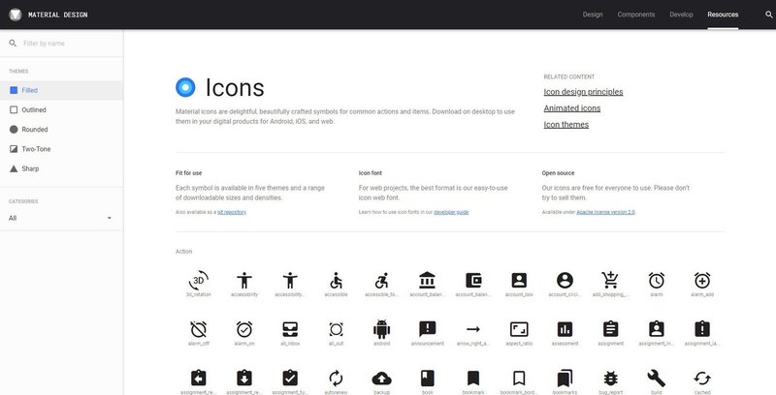The height and width of the screenshot is (395, 776).
Task: Open Icon design principles link
Action: click(x=583, y=92)
